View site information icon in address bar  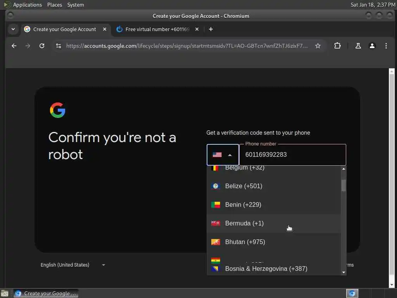tap(59, 46)
